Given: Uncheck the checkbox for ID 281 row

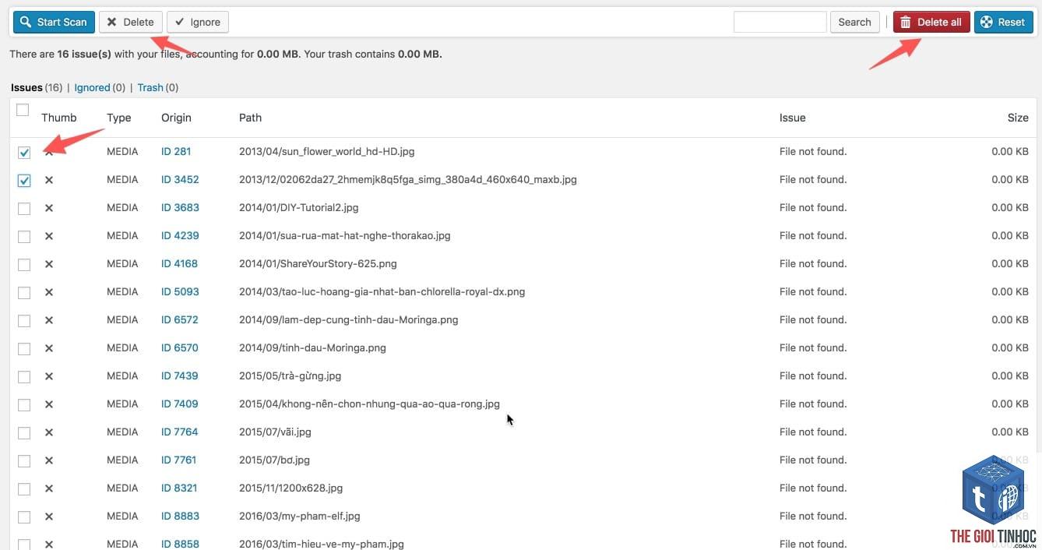Looking at the screenshot, I should (24, 153).
